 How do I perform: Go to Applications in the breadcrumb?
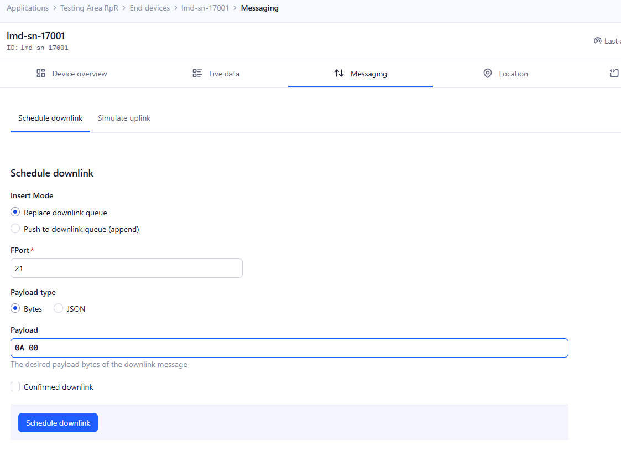click(28, 8)
